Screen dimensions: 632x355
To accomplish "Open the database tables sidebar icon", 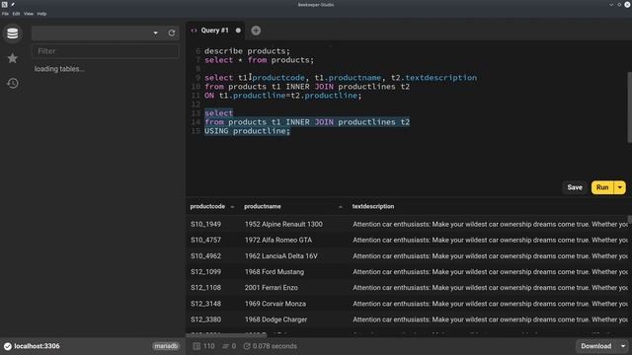I will [x=13, y=33].
